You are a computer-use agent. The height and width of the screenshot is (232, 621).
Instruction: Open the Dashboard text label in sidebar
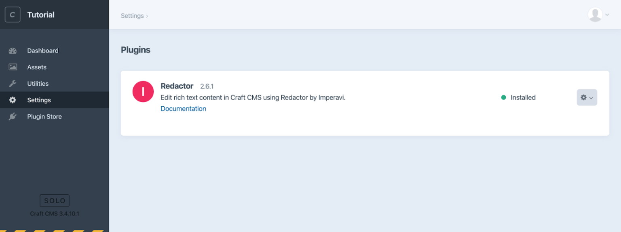43,51
